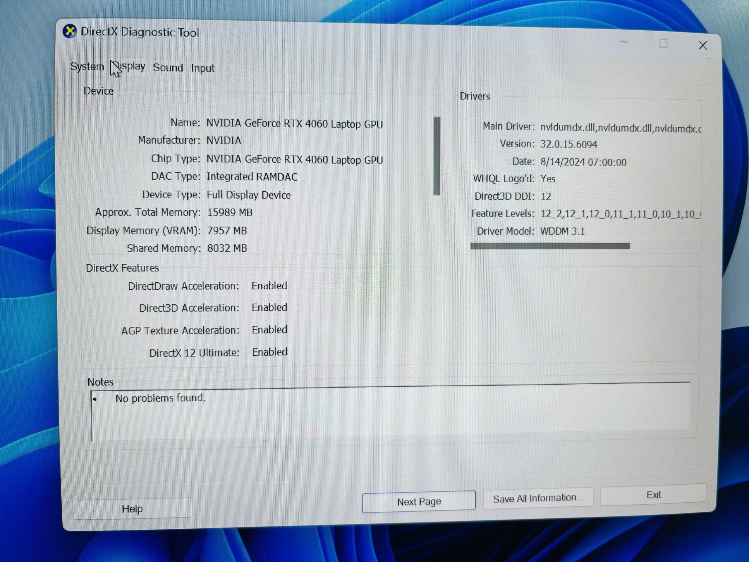Click the Chip Type value text
Image resolution: width=749 pixels, height=562 pixels.
click(295, 160)
